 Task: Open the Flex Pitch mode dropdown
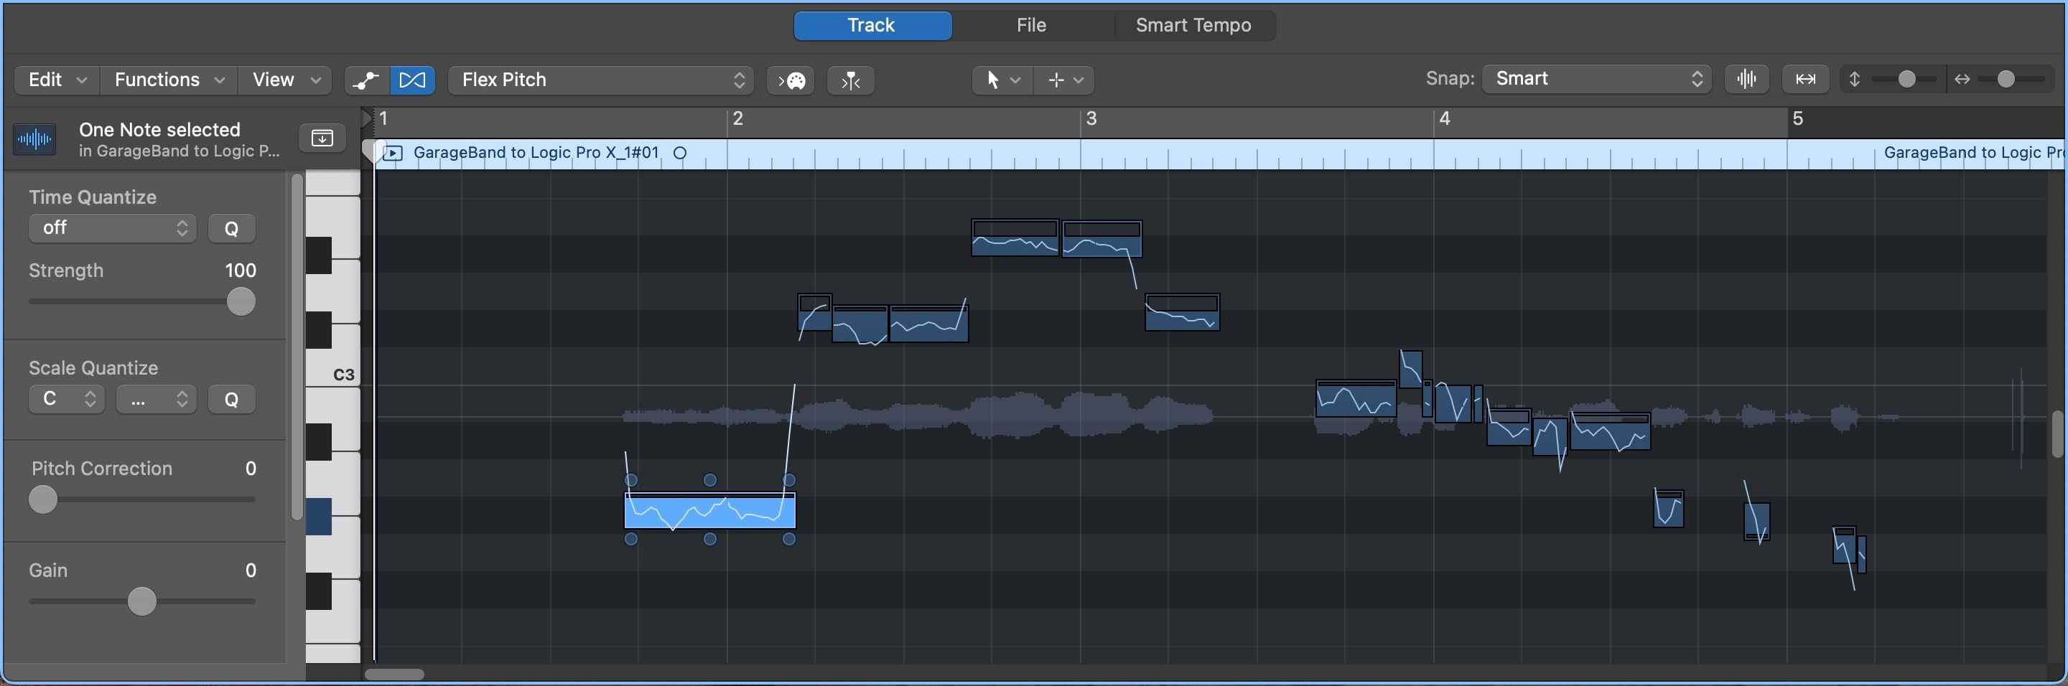(x=600, y=80)
